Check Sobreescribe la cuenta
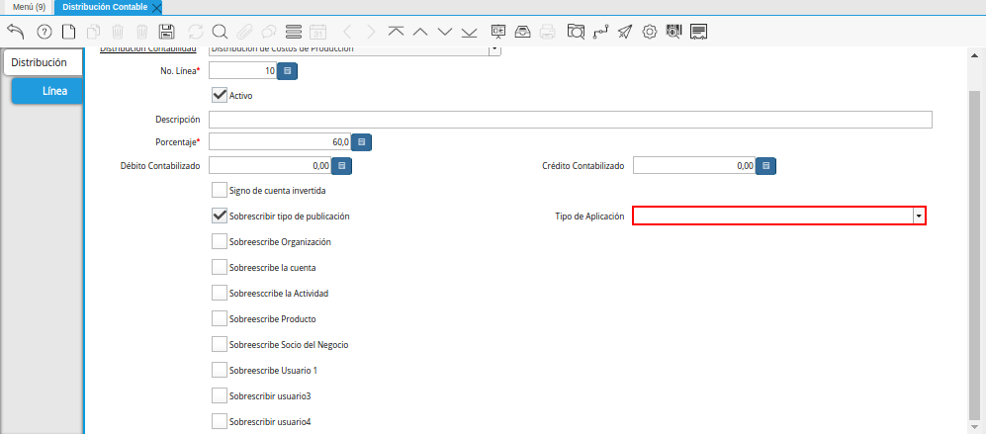Screen dimensions: 986x434 220,267
